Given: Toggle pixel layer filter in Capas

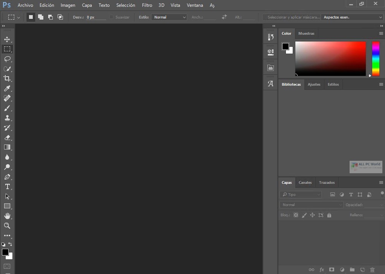Looking at the screenshot, I should pos(333,194).
